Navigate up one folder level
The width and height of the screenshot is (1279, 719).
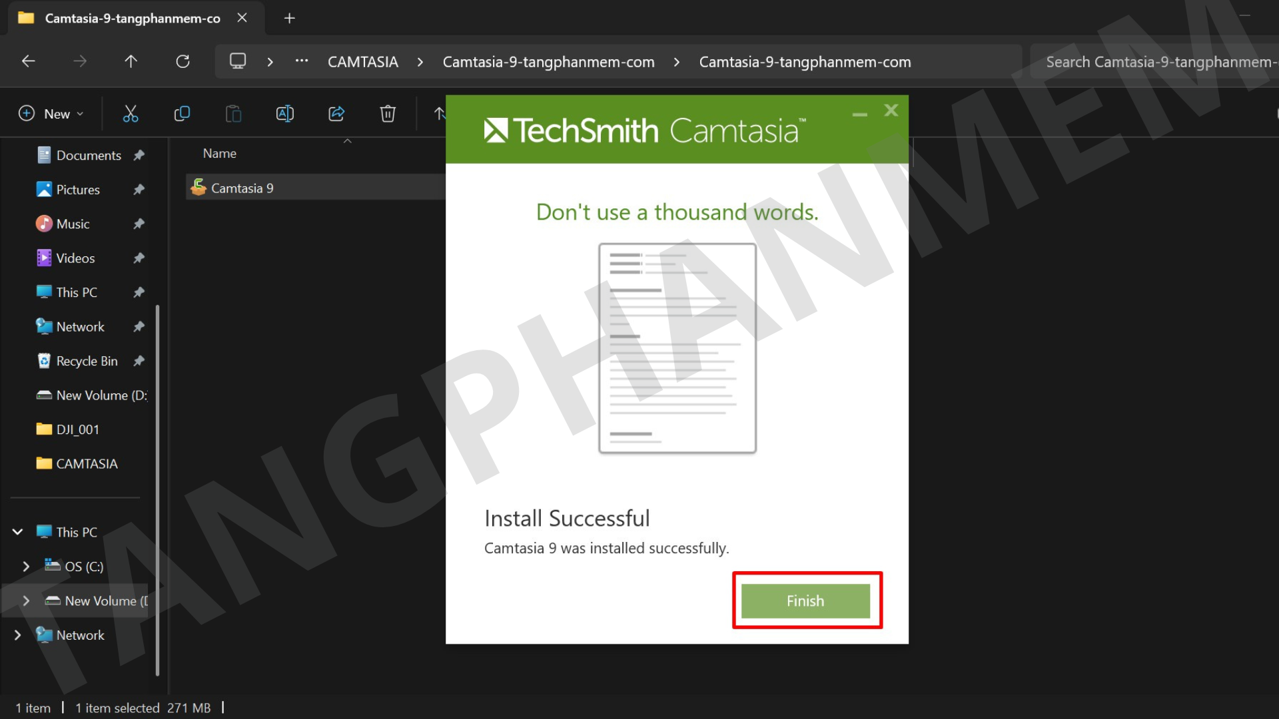pyautogui.click(x=131, y=61)
